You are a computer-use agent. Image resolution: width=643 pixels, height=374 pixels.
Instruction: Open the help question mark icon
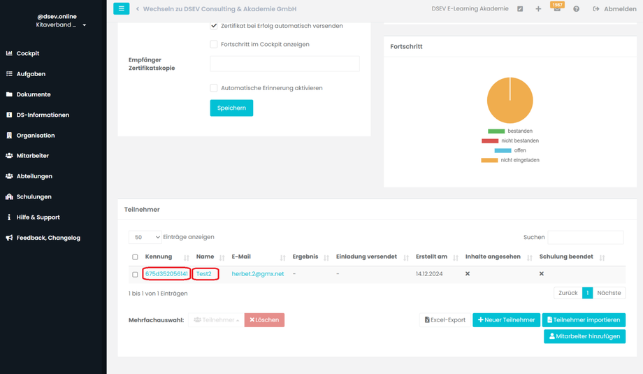576,9
